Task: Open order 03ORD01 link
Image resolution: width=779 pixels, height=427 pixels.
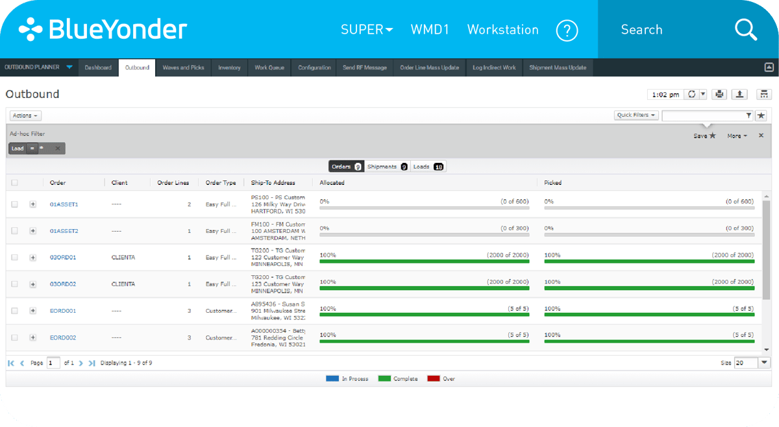Action: point(62,257)
